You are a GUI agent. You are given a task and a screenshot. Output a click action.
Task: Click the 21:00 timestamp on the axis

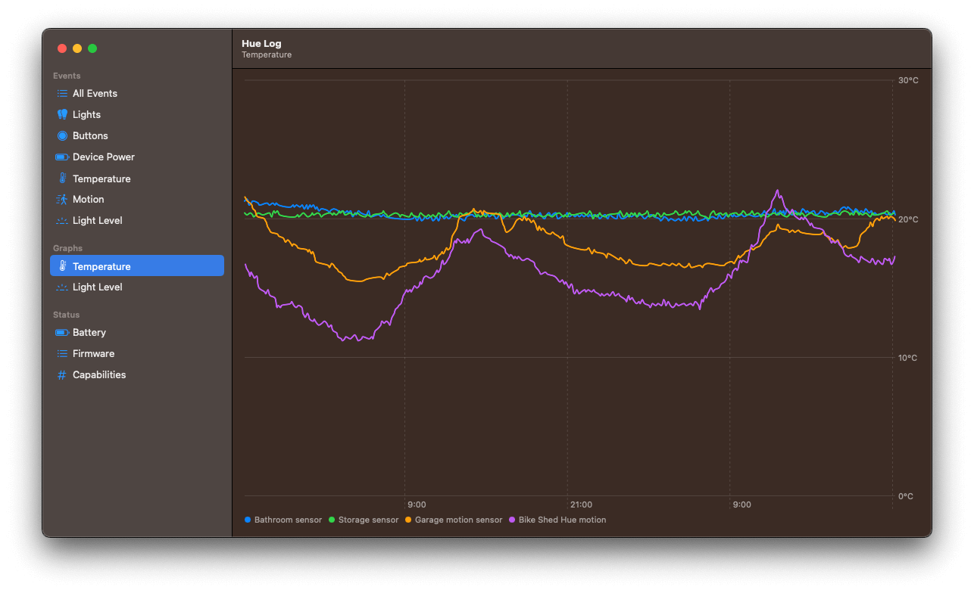tap(581, 505)
